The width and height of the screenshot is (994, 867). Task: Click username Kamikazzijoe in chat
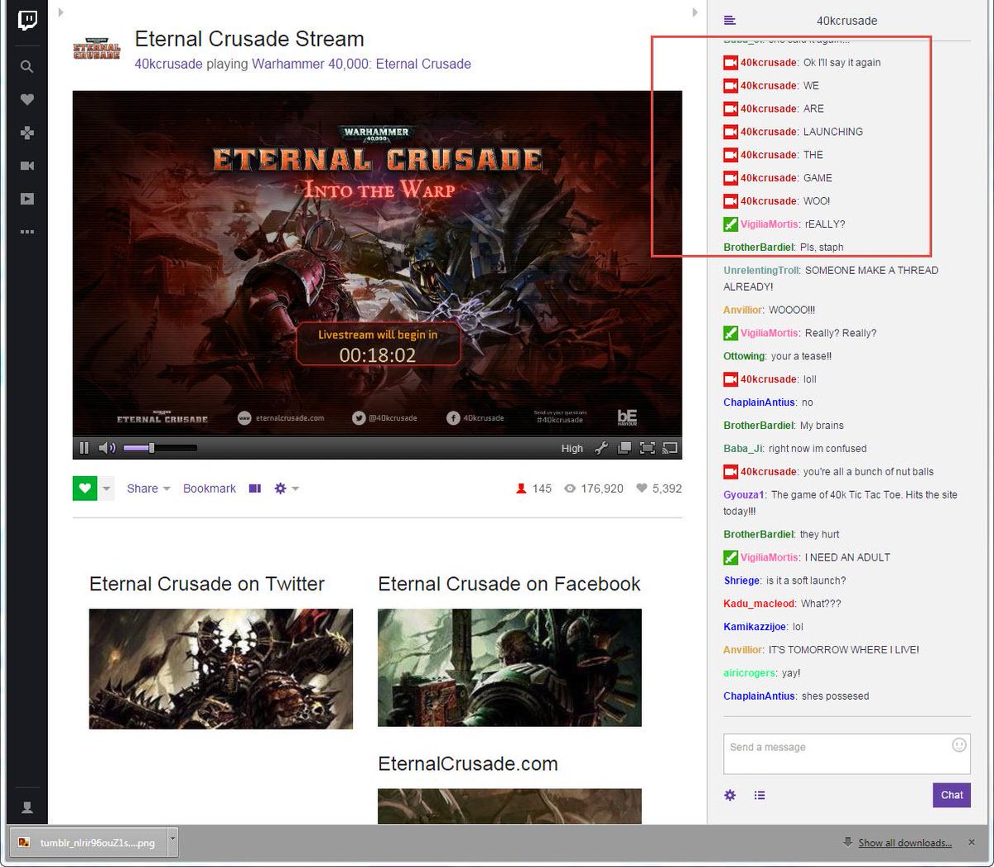tap(755, 627)
